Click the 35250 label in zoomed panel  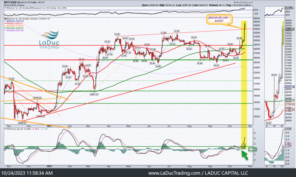point(288,21)
